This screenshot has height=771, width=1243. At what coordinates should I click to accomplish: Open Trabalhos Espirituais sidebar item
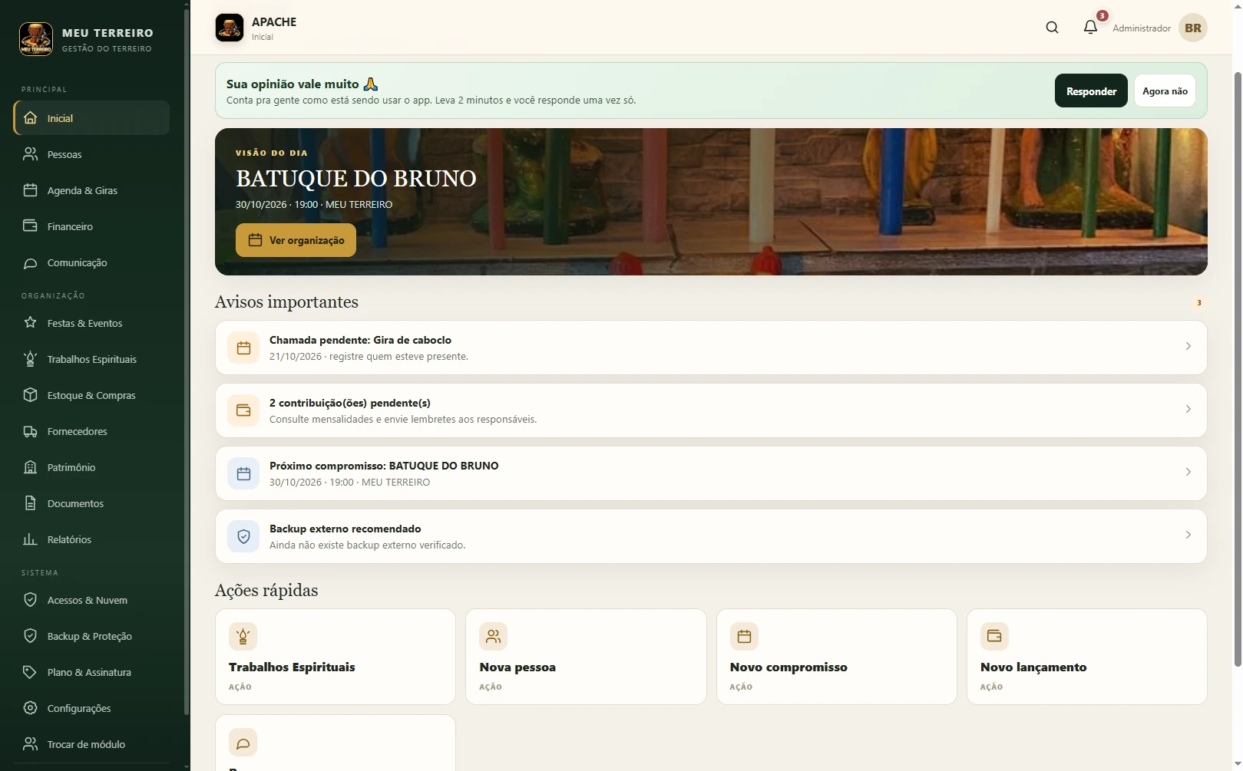(91, 359)
